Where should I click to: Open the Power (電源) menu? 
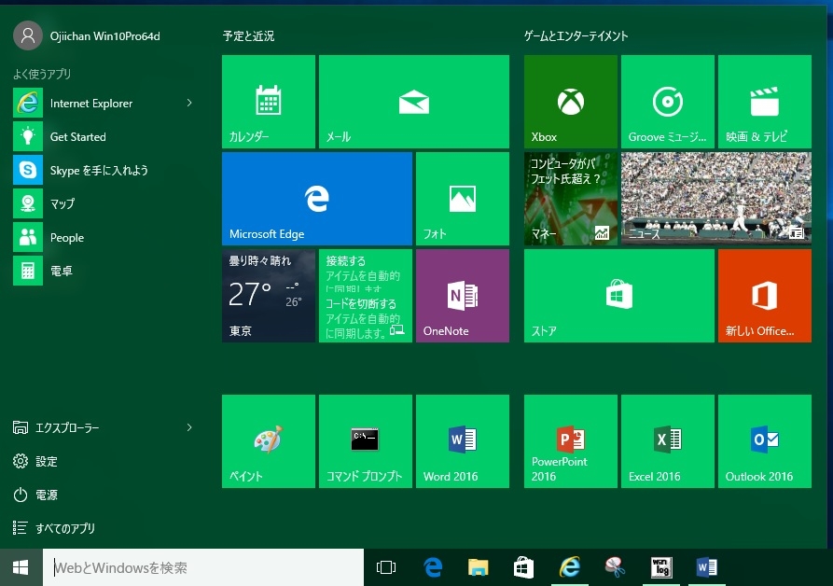(47, 495)
